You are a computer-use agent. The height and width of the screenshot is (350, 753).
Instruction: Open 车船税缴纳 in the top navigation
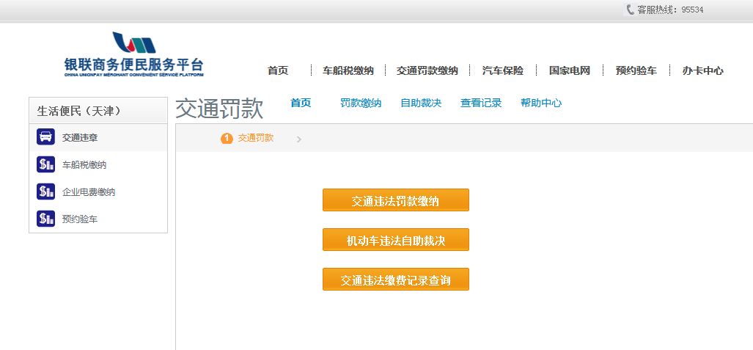(x=348, y=70)
